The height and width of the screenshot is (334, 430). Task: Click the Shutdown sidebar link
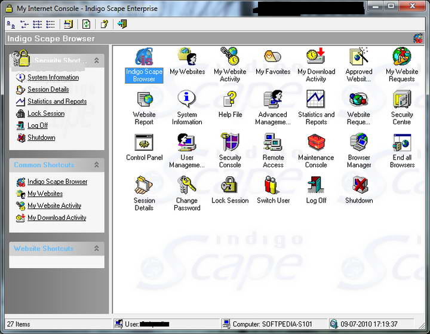tap(41, 137)
